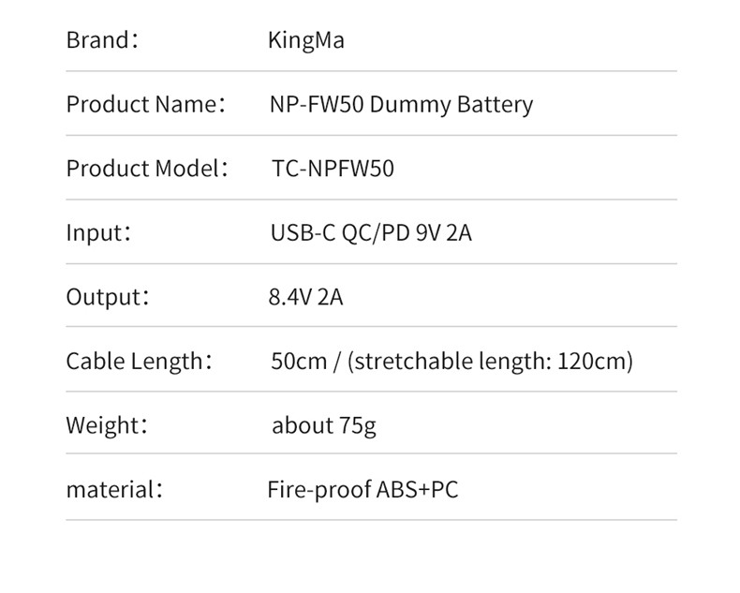Select NP-FW50 Dummy Battery text
Screen dimensions: 740x593
(x=401, y=105)
